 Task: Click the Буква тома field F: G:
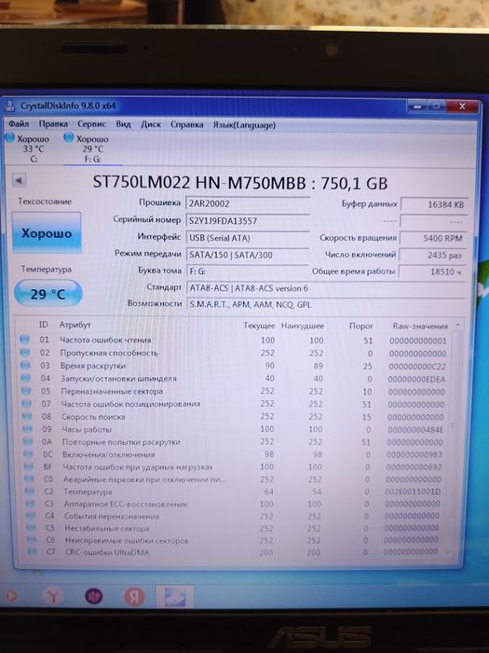click(248, 271)
